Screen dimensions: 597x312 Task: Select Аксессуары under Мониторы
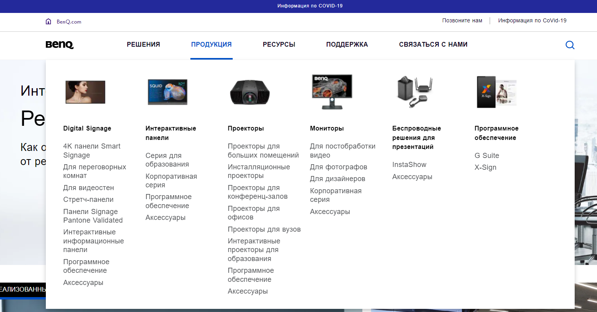[x=330, y=212]
